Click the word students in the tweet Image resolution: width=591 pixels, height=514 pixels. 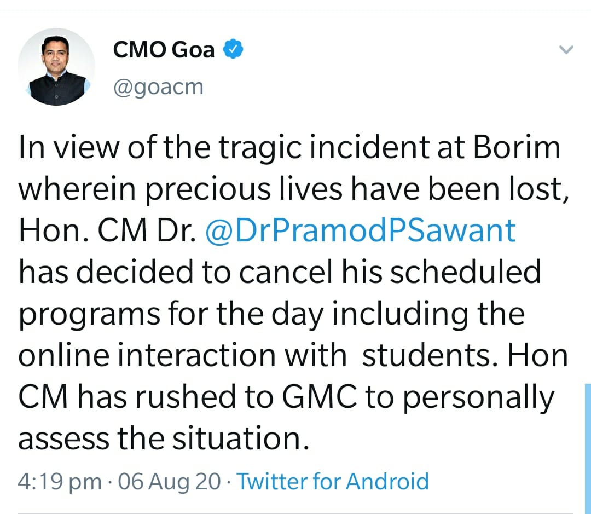click(428, 355)
